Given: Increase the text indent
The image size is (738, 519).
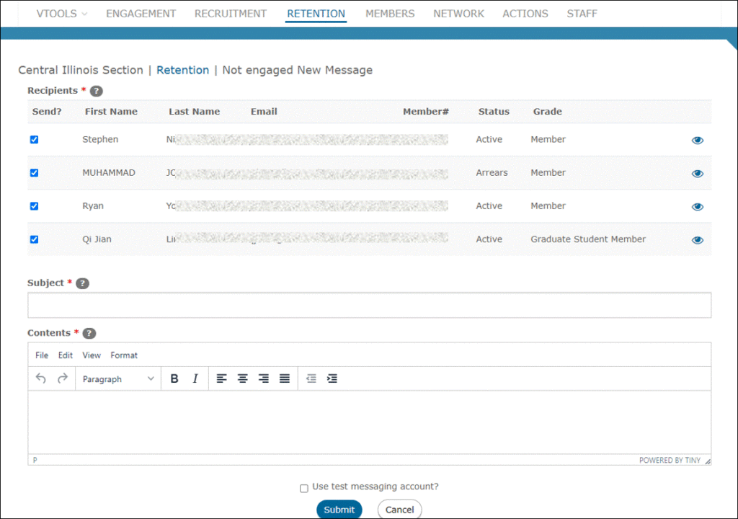Looking at the screenshot, I should point(331,378).
